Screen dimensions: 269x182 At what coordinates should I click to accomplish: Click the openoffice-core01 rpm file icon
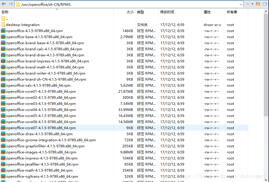point(3,91)
